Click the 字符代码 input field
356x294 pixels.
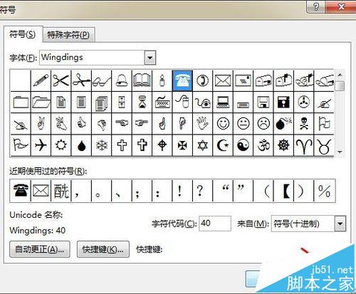click(215, 224)
